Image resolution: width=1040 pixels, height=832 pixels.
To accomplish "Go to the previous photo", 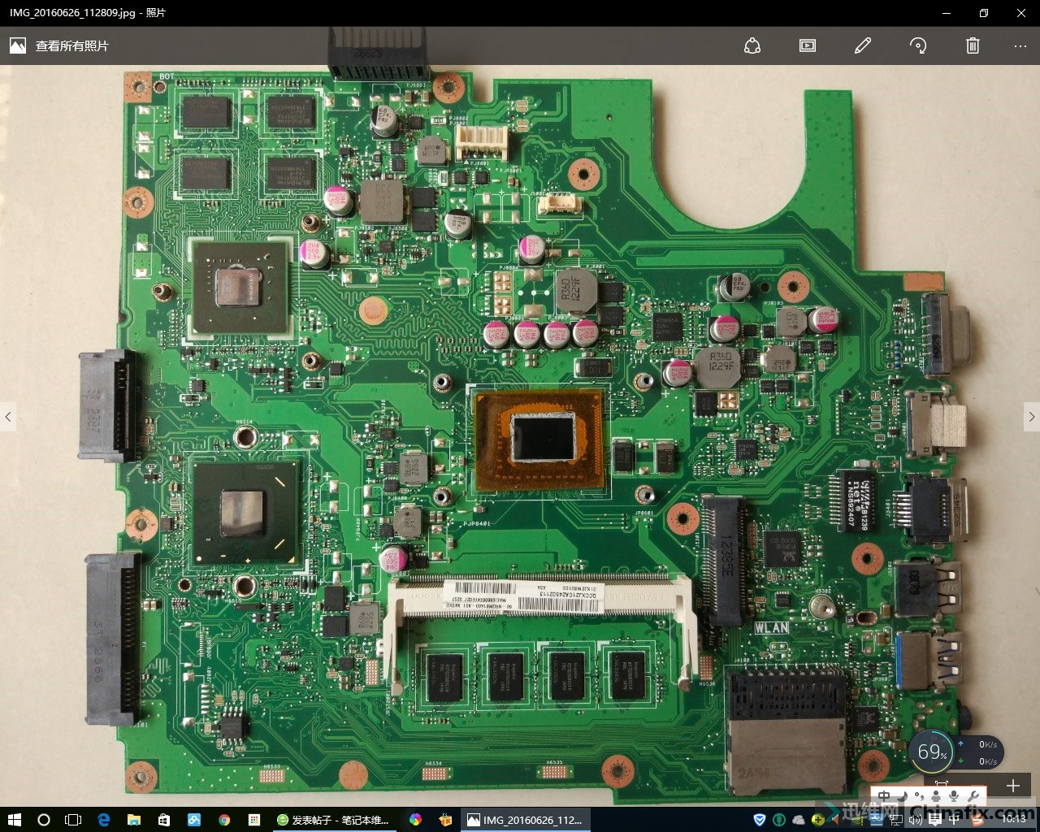I will tap(8, 417).
